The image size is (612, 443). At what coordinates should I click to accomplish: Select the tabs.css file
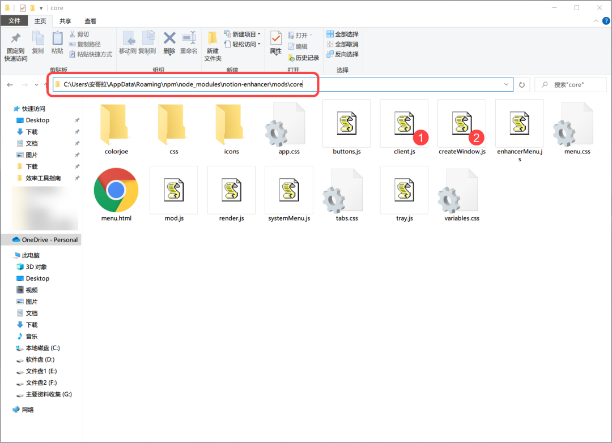(x=347, y=194)
